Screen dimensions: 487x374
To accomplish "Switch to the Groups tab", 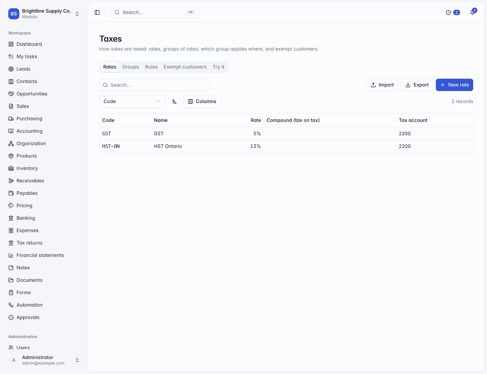I will [130, 67].
